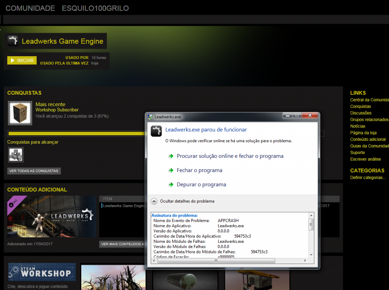Image resolution: width=389 pixels, height=290 pixels.
Task: Click APPCRASH event name value
Action: point(228,221)
